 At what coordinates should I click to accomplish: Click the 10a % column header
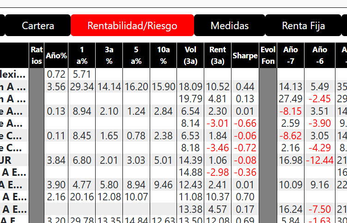(x=163, y=55)
